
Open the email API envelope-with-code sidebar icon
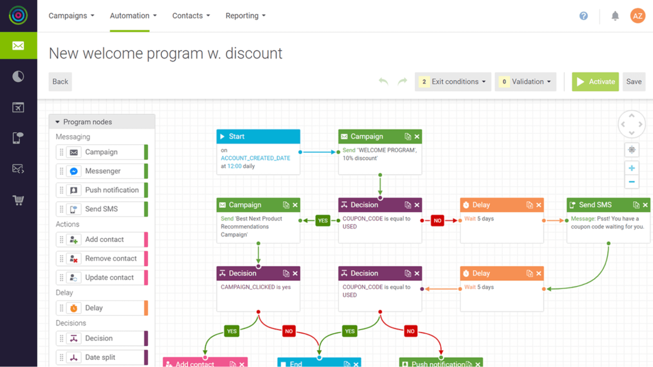click(x=18, y=168)
